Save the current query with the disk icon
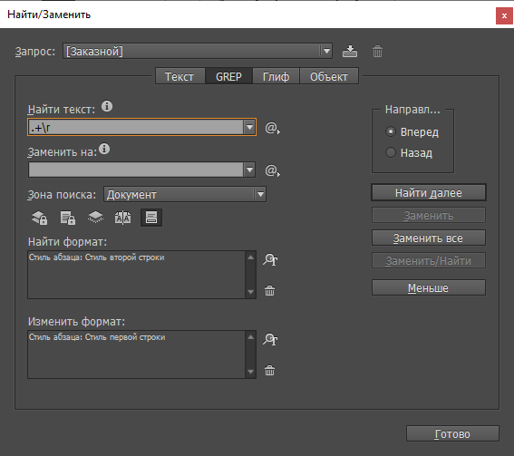The width and height of the screenshot is (514, 456). (x=350, y=52)
